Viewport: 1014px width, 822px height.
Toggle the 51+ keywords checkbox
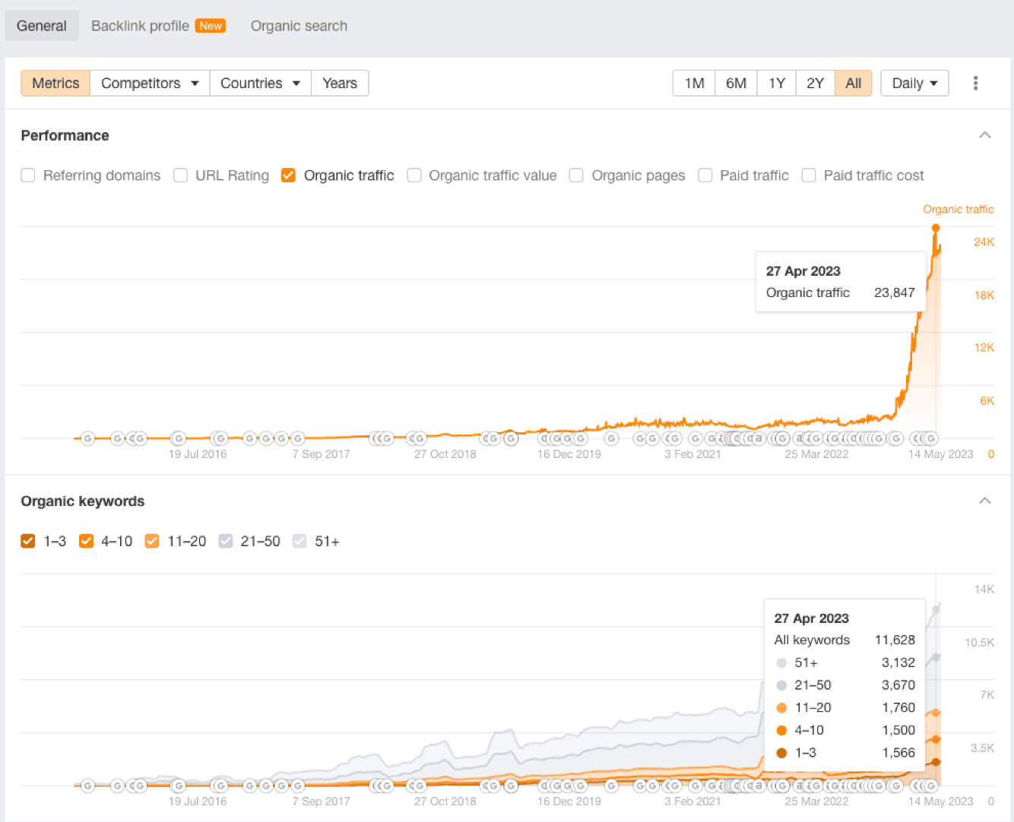tap(299, 541)
